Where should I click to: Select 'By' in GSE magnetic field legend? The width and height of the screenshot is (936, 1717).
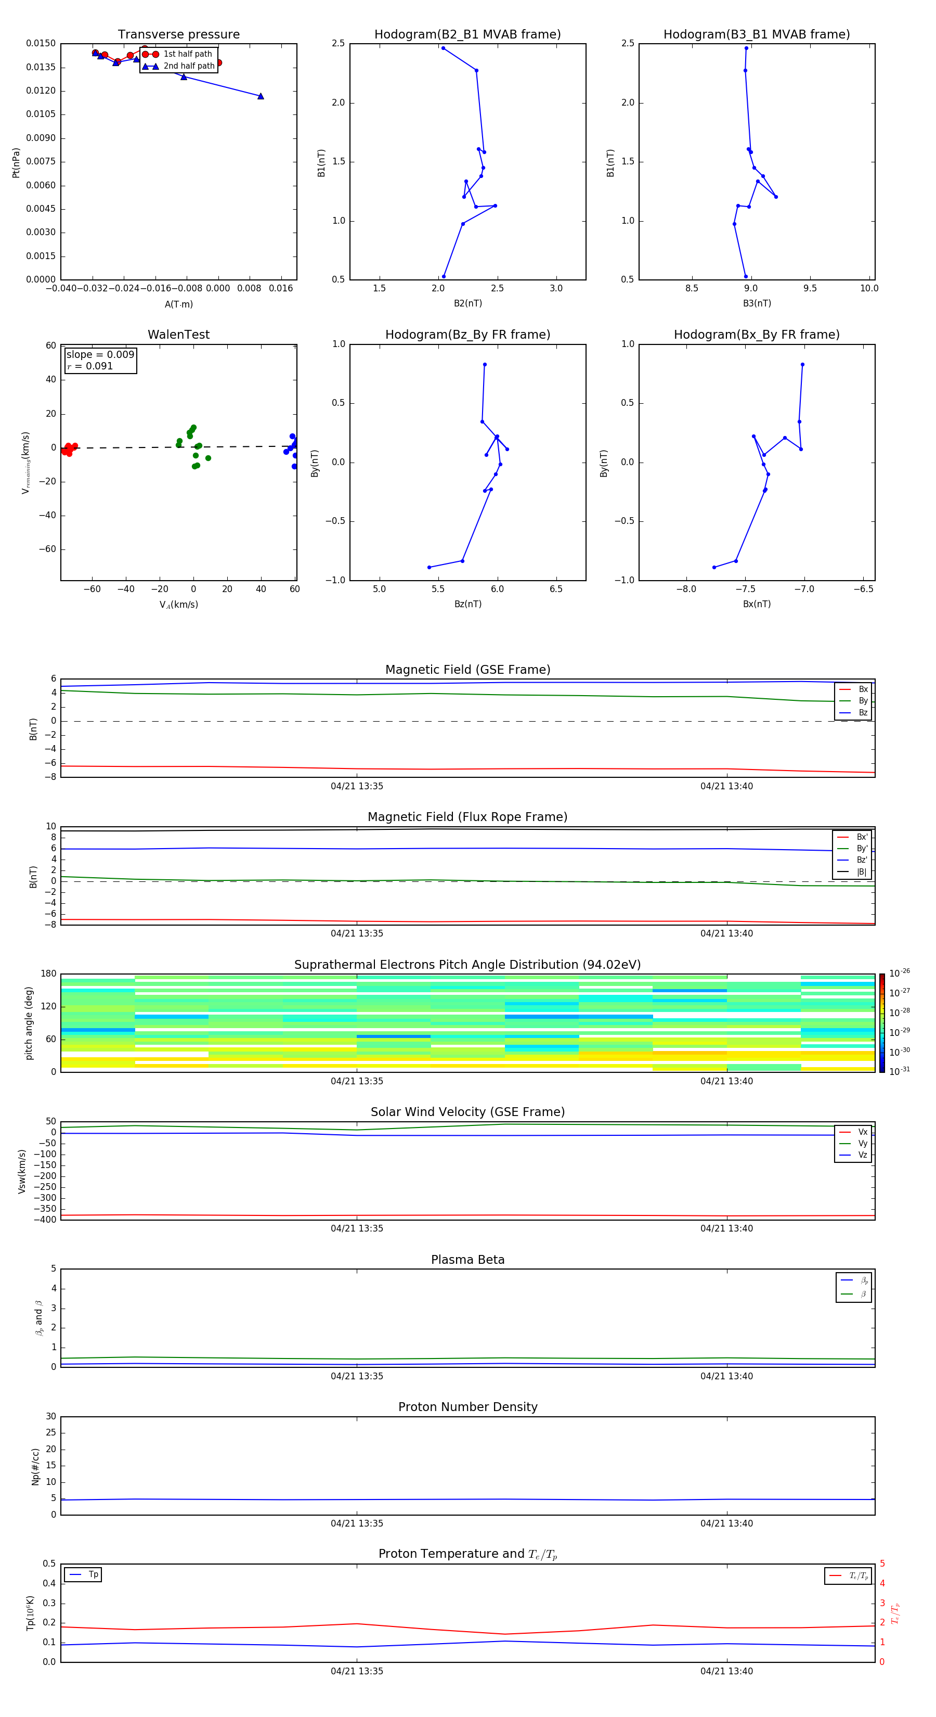click(854, 700)
